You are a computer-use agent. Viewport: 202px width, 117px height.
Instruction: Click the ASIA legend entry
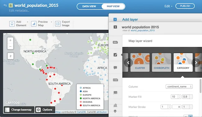84,91
